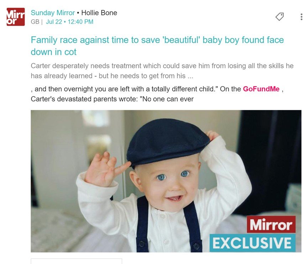Click the Mirror badge on the photo
The image size is (303, 264).
tap(271, 225)
